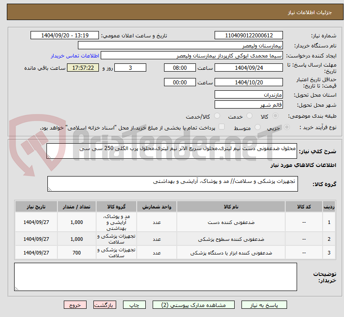Click the ضدعفونی کننده دست item name
The height and width of the screenshot is (317, 344).
tap(231, 222)
